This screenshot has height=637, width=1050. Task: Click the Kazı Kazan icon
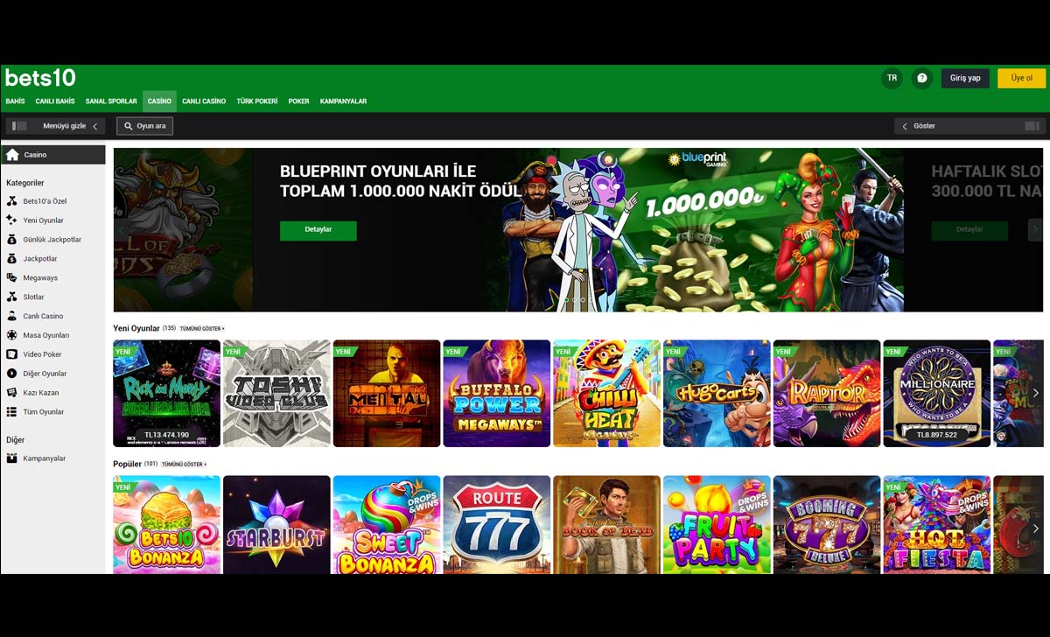coord(11,393)
